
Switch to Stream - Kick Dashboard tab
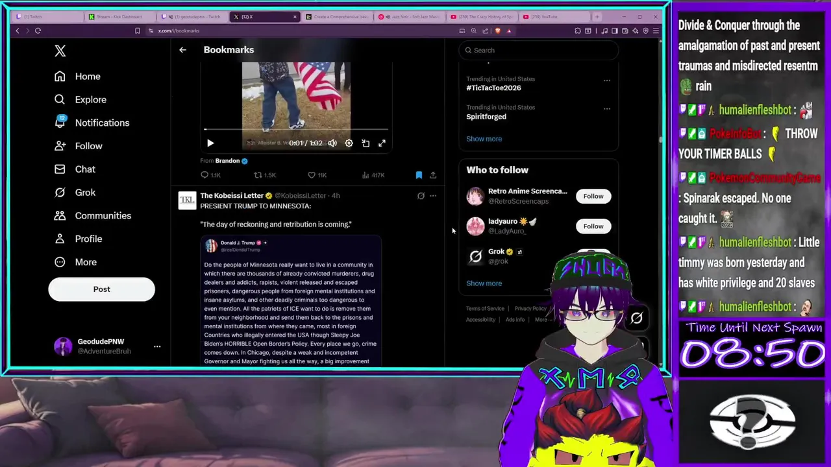[x=119, y=17]
